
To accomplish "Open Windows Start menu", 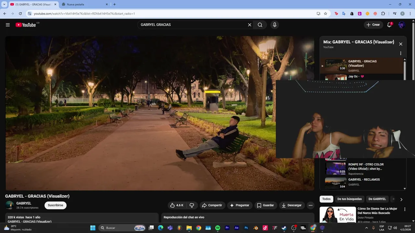I will [93, 228].
